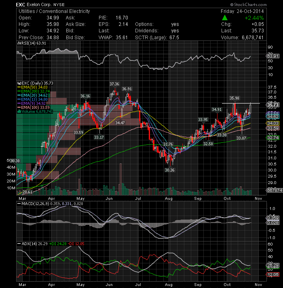283x288 pixels.
Task: Click the 30.36 August low label
Action: [169, 170]
